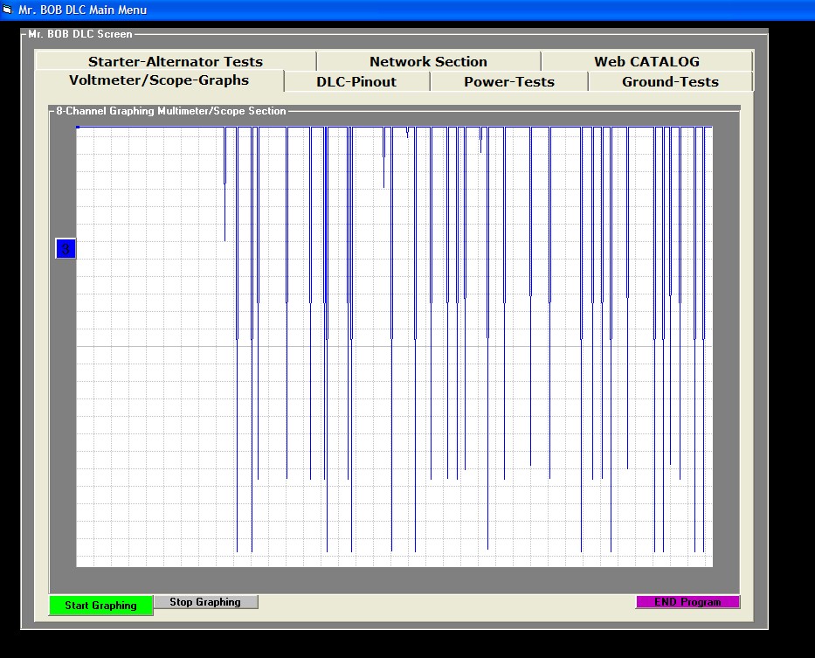
Task: Click the green Start Graphing button
Action: pyautogui.click(x=100, y=606)
